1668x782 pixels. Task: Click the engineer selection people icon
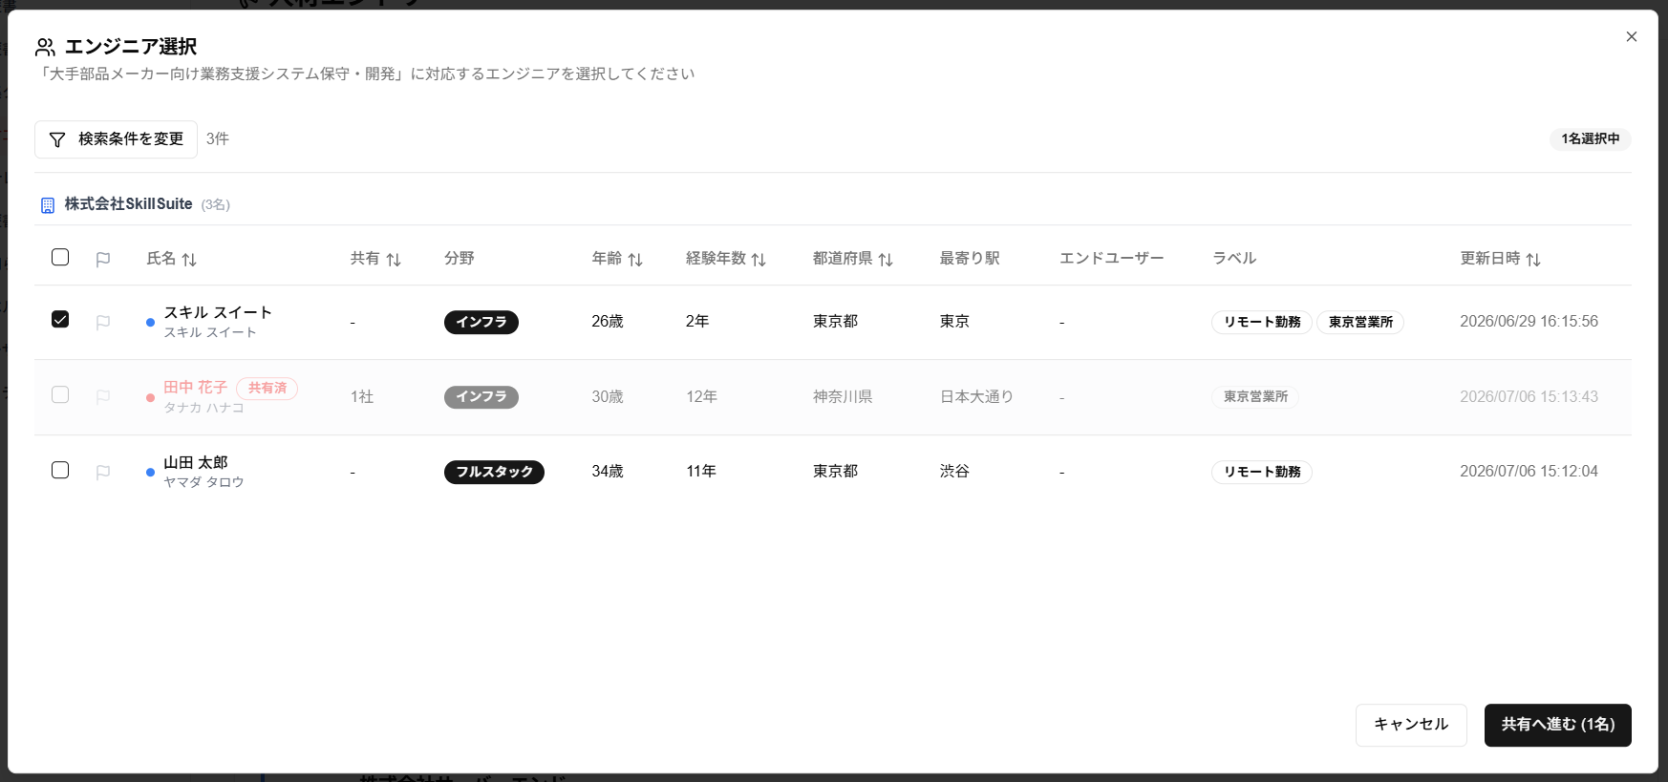click(x=45, y=47)
